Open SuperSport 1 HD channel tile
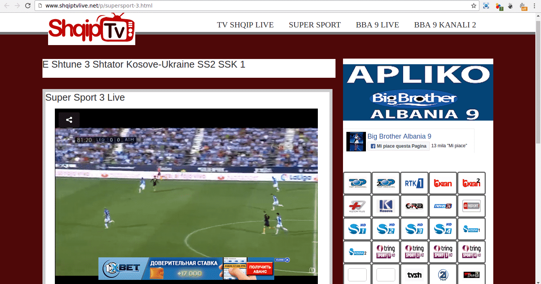 point(357,229)
